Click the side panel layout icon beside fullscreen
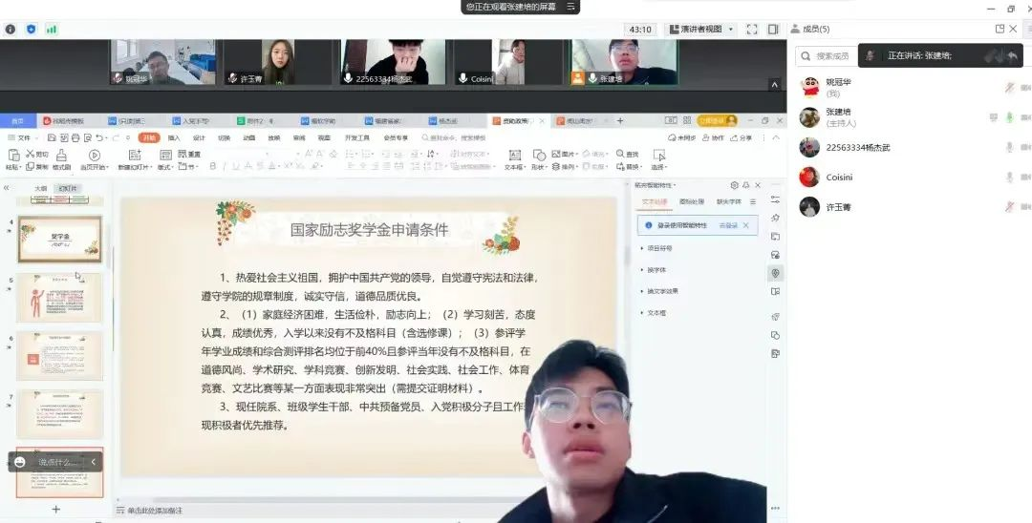1032x523 pixels. tap(773, 30)
